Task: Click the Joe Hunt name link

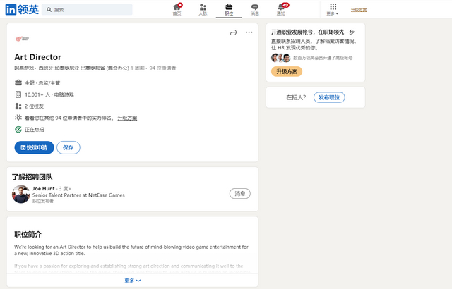Action: [44, 189]
